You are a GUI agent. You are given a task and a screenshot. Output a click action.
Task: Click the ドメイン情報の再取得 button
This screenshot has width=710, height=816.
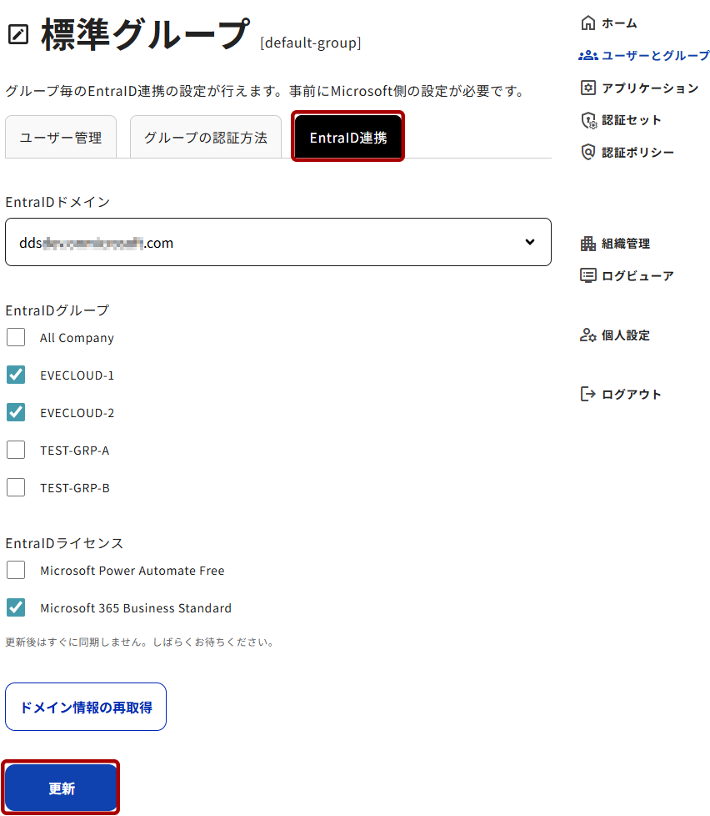click(x=86, y=707)
